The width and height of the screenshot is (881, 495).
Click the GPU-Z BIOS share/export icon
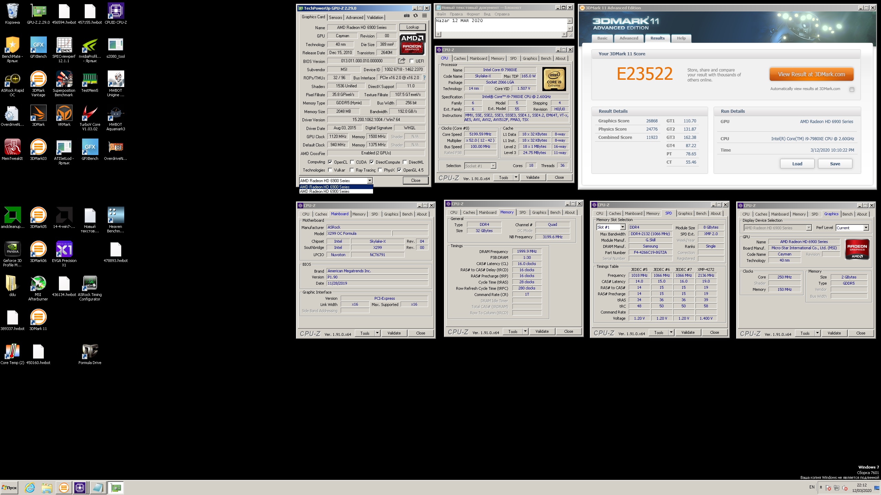(x=402, y=61)
